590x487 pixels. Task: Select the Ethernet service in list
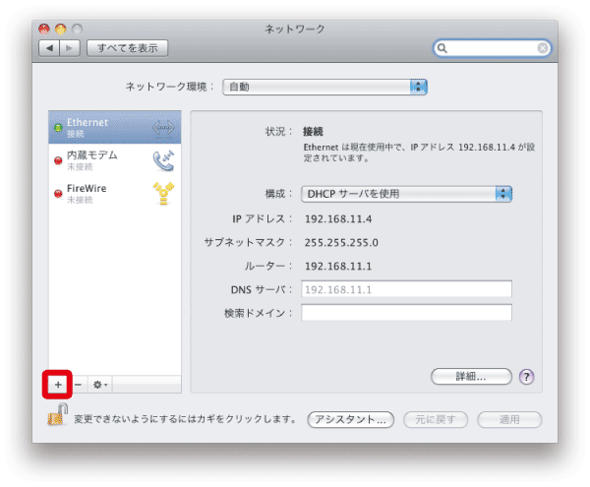coord(115,128)
